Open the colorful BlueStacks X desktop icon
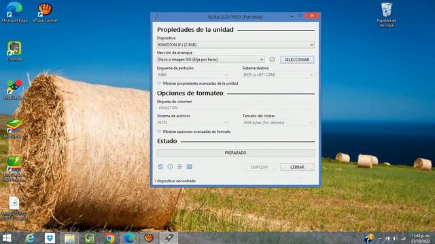The image size is (435, 244). pyautogui.click(x=14, y=89)
